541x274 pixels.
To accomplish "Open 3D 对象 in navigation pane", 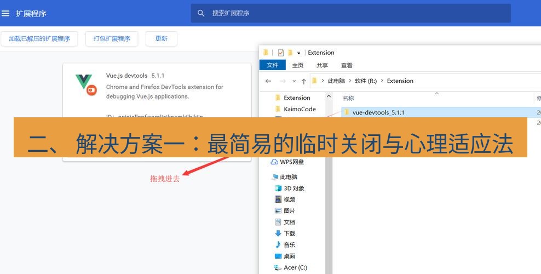I will [294, 188].
